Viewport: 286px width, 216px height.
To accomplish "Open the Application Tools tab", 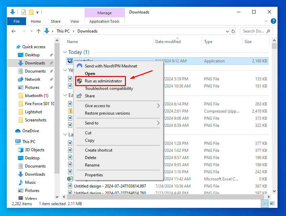I will (104, 21).
